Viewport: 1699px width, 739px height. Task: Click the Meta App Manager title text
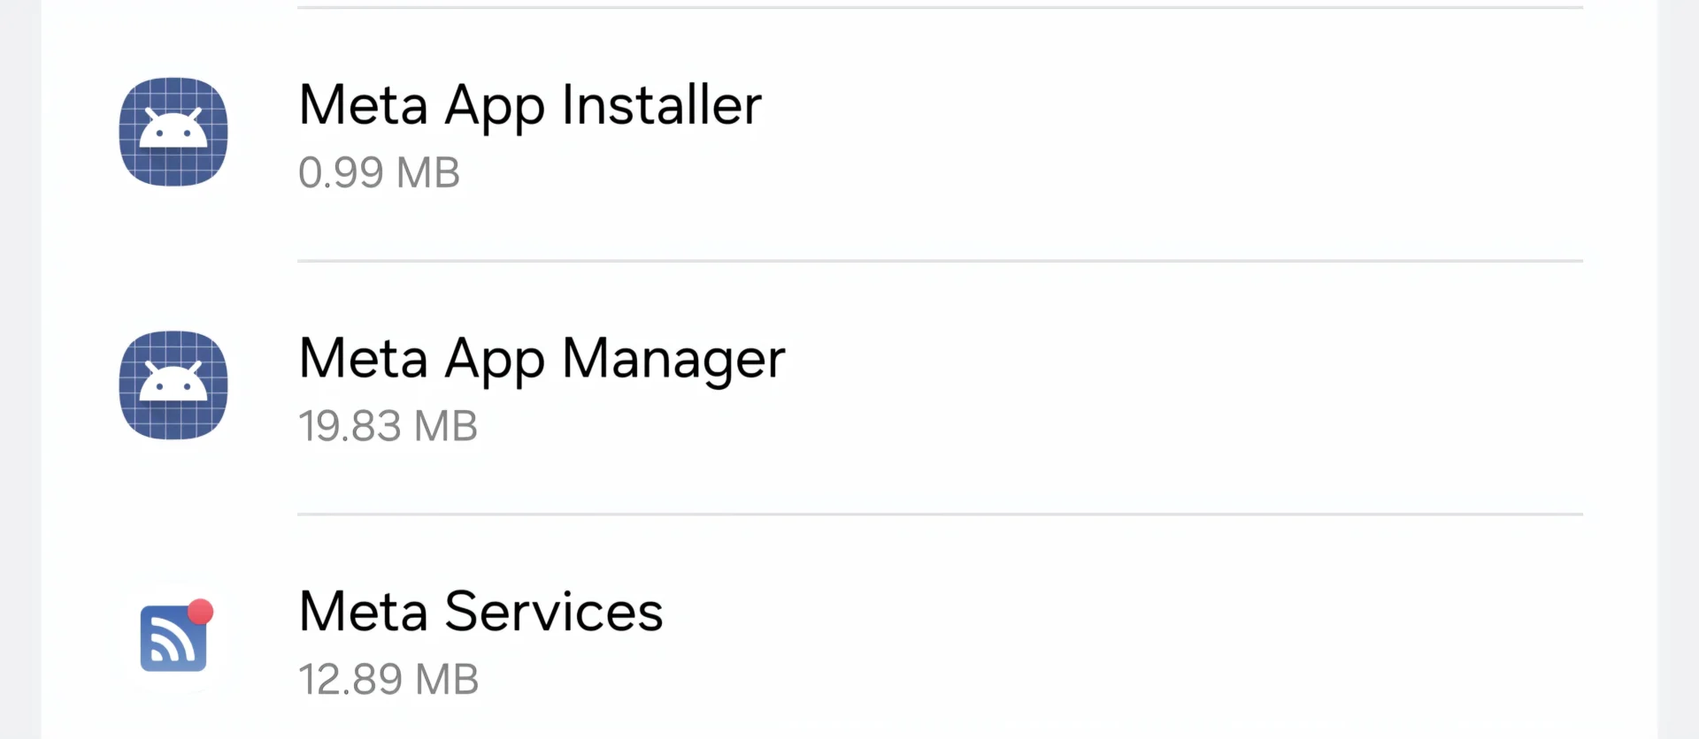point(542,358)
